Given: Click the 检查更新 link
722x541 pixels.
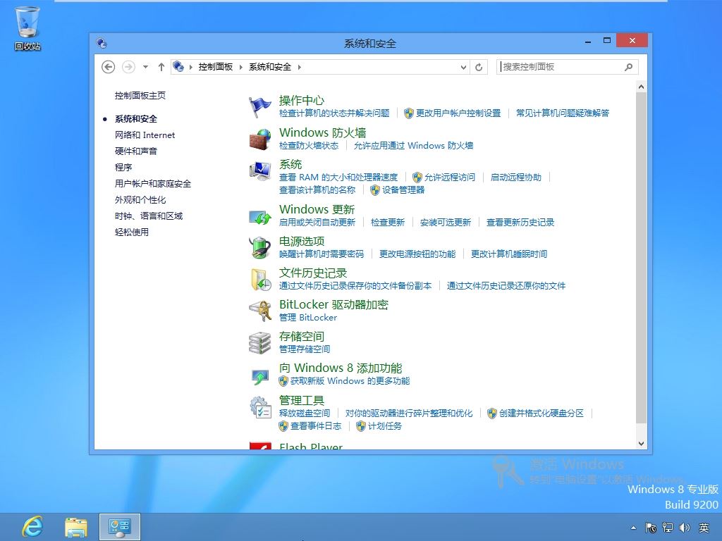Looking at the screenshot, I should (388, 223).
